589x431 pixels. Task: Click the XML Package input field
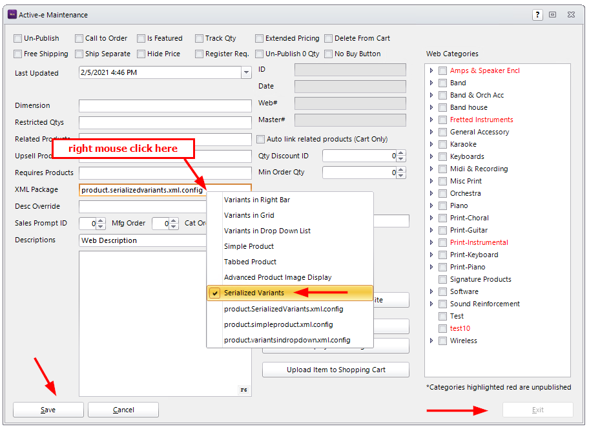(x=165, y=190)
